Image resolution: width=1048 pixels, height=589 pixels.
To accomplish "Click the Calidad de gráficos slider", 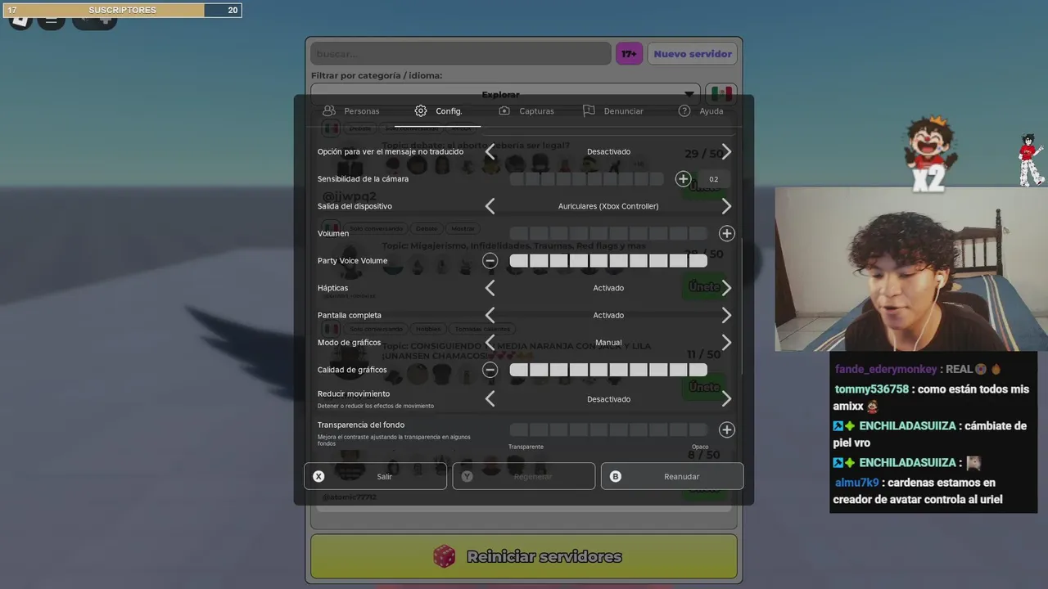I will click(608, 370).
